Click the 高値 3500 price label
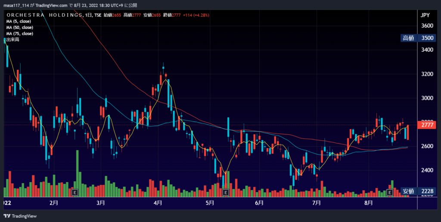Viewport: 441px width, 222px height. [417, 38]
